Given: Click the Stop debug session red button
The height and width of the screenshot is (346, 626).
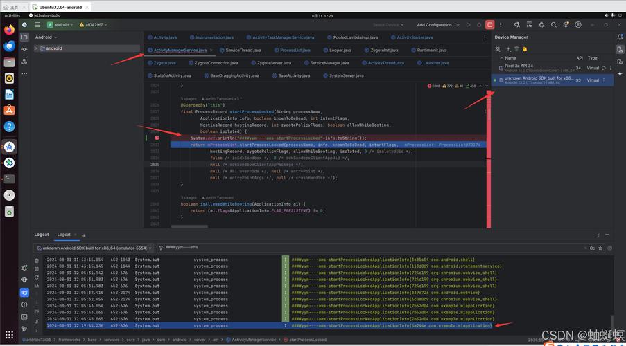Looking at the screenshot, I should (x=490, y=25).
